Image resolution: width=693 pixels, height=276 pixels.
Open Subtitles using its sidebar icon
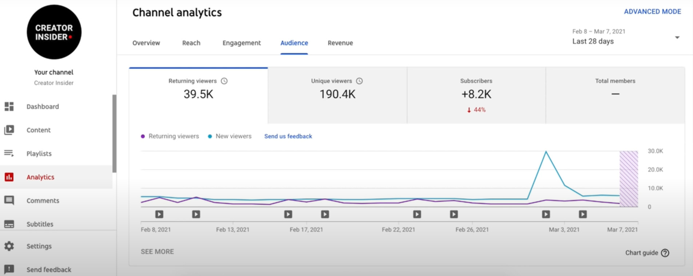click(x=9, y=224)
